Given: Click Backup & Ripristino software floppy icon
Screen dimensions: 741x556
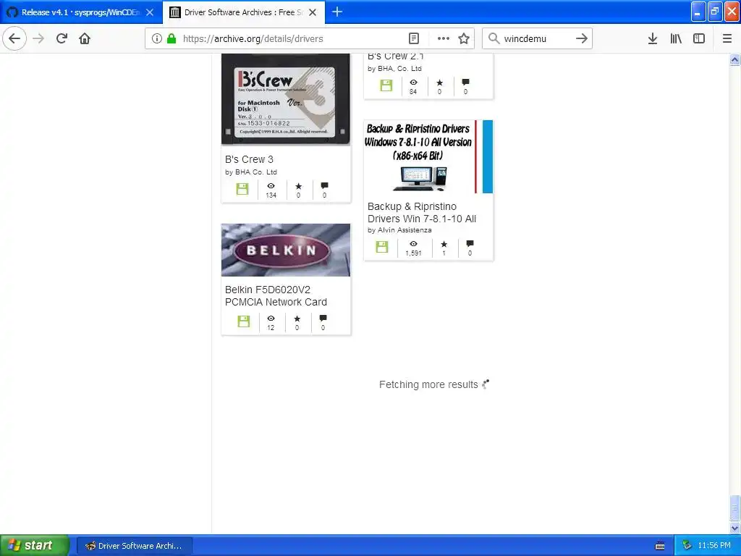Looking at the screenshot, I should (x=382, y=247).
